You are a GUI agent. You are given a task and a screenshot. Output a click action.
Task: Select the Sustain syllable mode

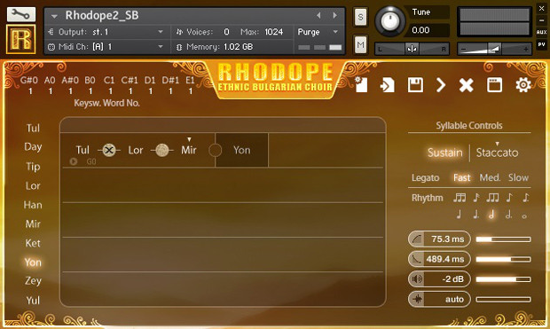[x=445, y=153]
